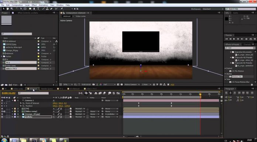Viewport: 257px width, 142px height.
Task: Expand the [Grunge_09.jpg] layer properties
Action: (13, 114)
